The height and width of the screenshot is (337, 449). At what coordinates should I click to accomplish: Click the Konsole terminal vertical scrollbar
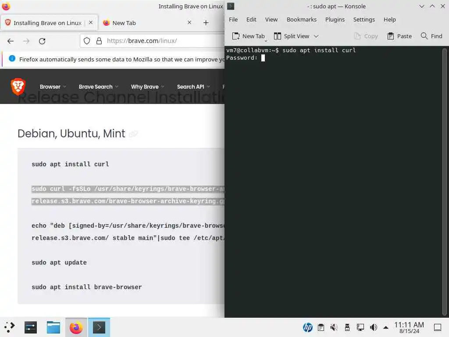click(445, 181)
